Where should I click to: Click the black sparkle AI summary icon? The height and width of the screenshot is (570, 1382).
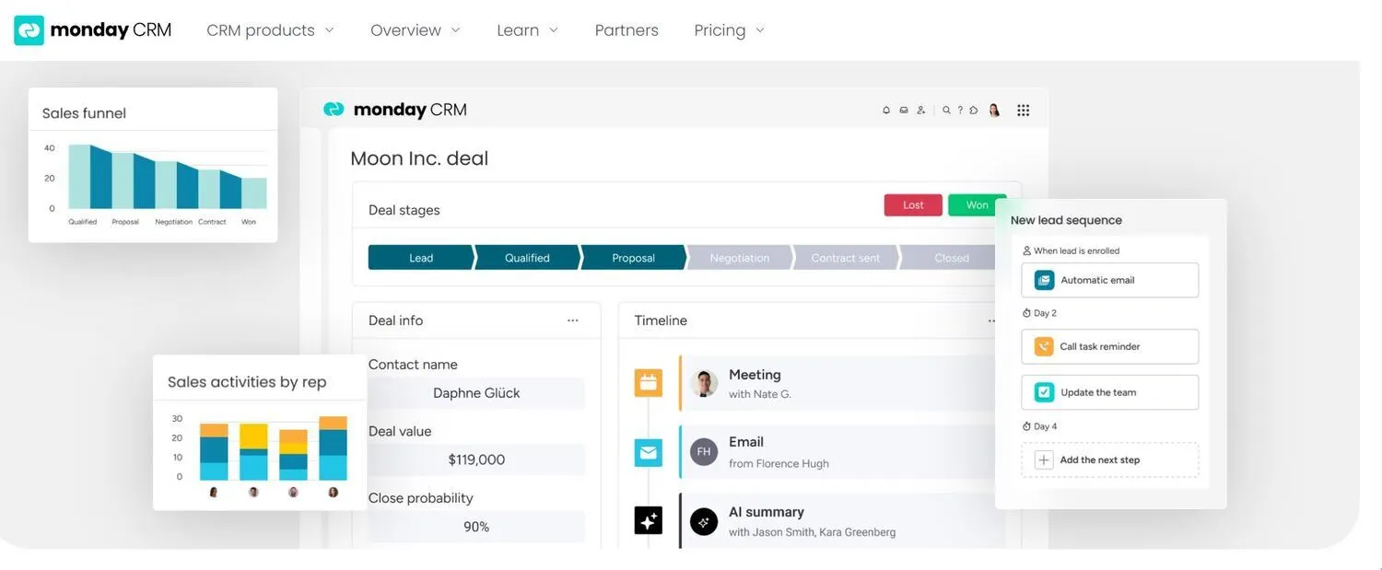[649, 520]
